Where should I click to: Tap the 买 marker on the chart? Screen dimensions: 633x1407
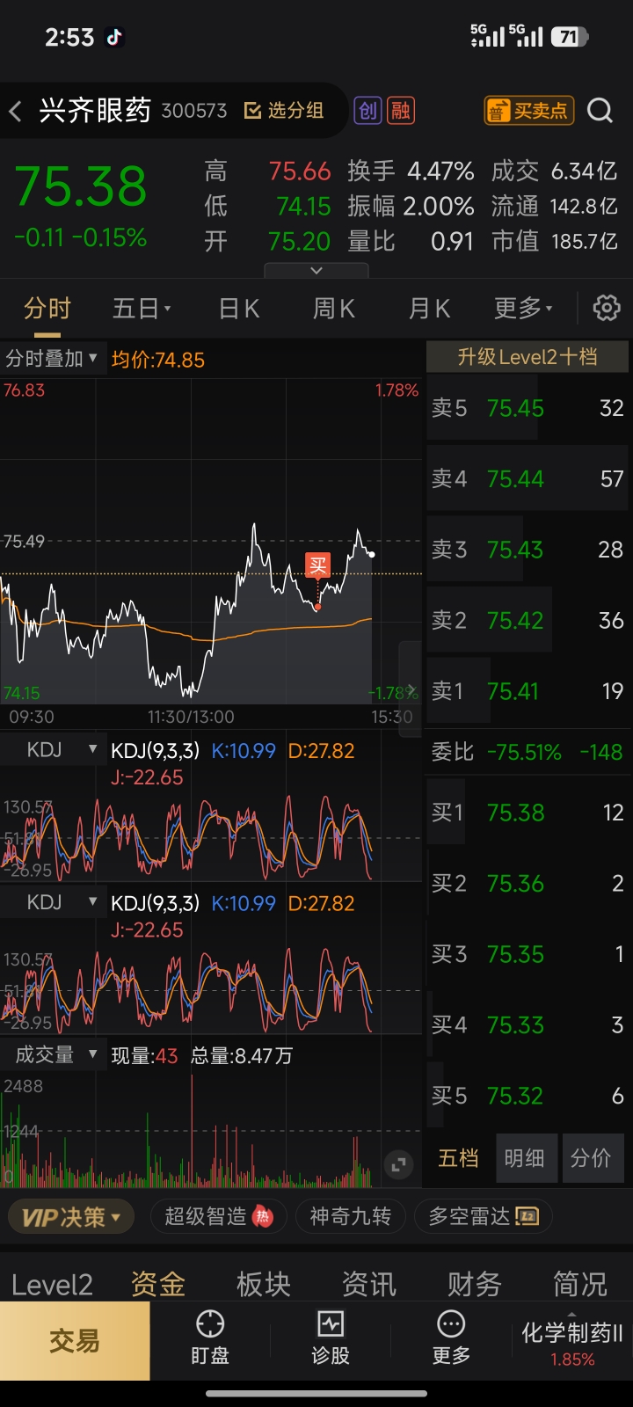coord(317,565)
